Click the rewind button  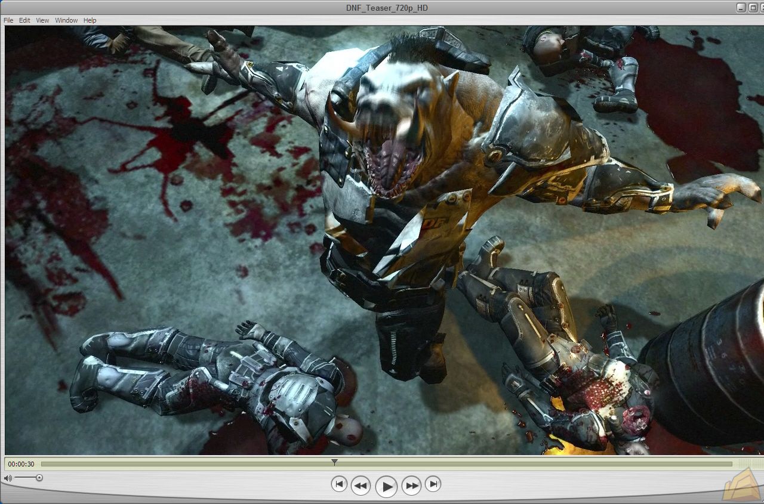click(x=361, y=486)
